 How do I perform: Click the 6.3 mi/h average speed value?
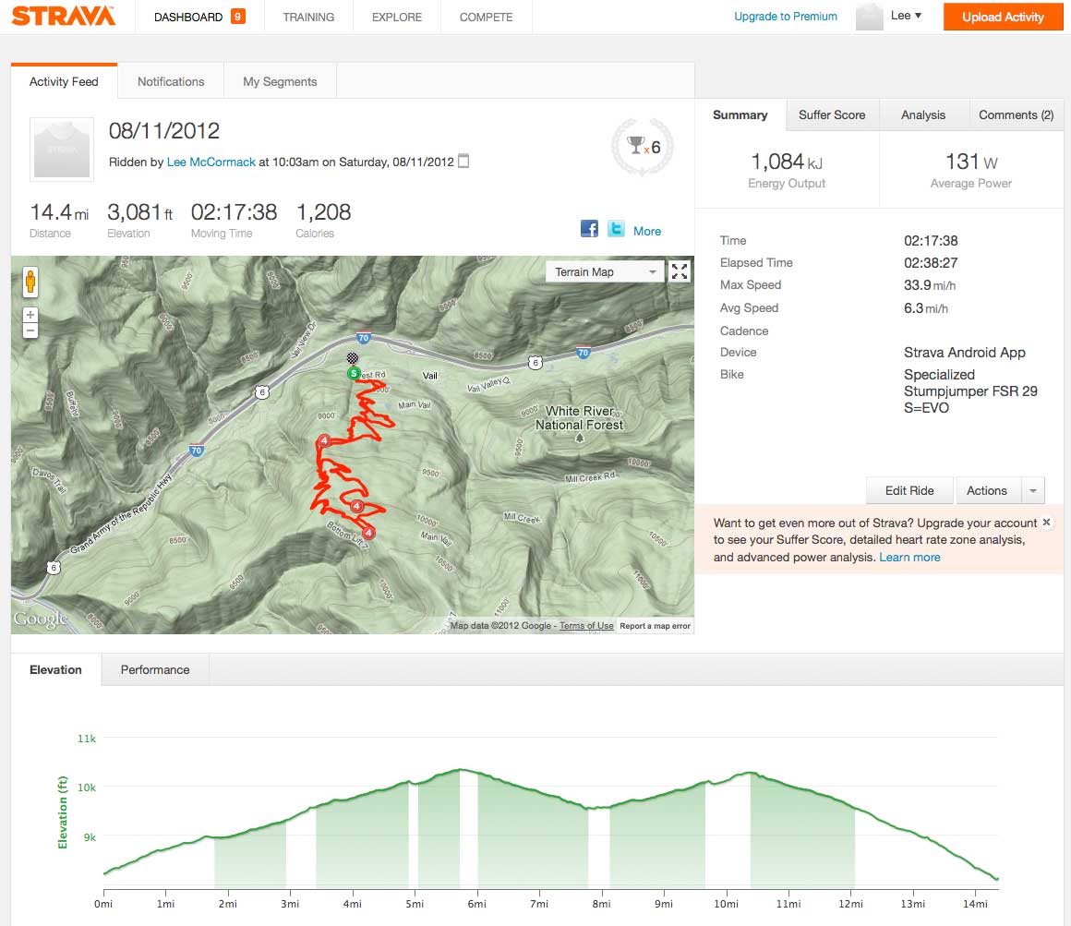(925, 308)
